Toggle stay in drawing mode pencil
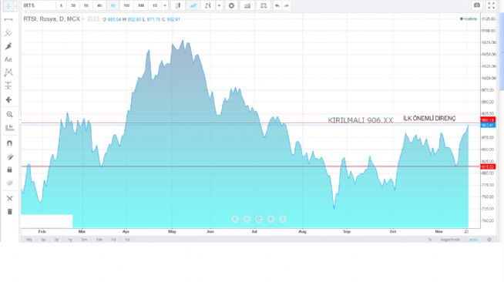The width and height of the screenshot is (504, 282). 10,156
